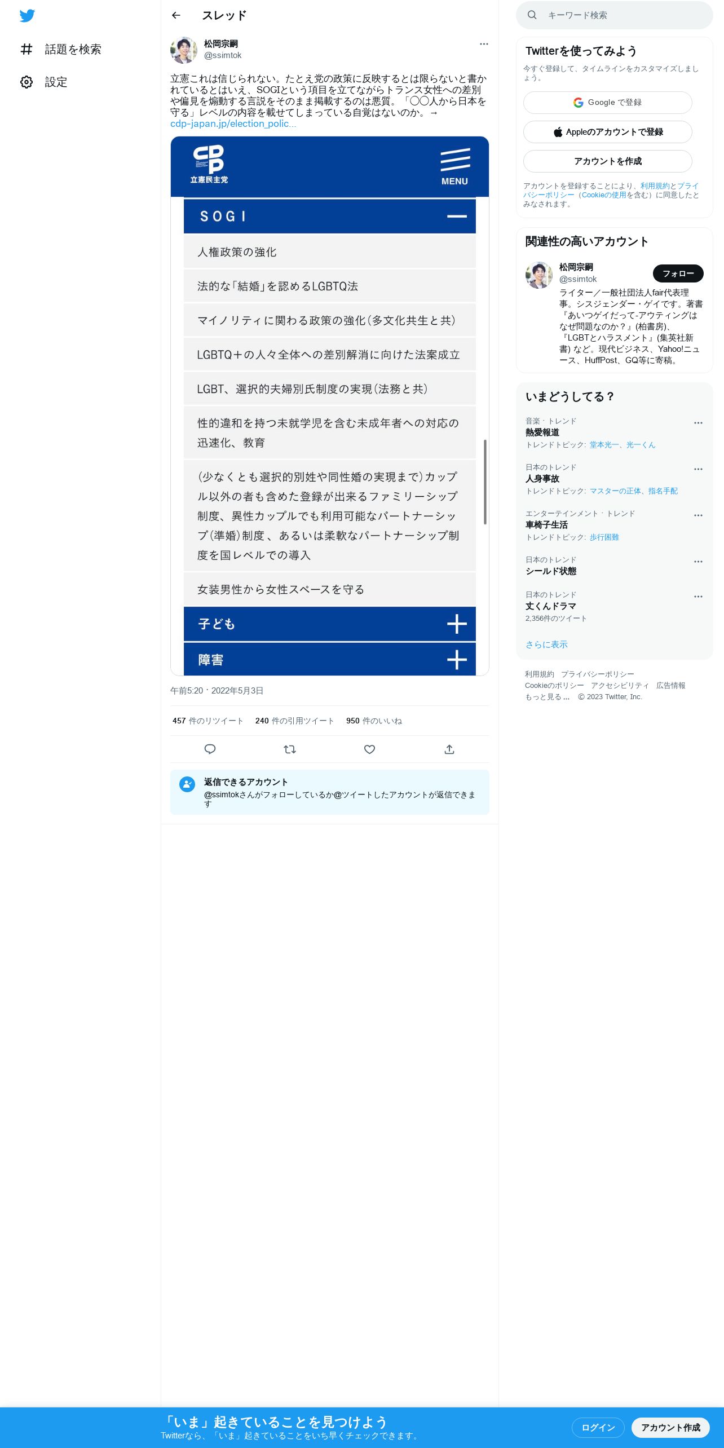The image size is (724, 1448).
Task: Open Cookieの使用 link
Action: coord(604,195)
